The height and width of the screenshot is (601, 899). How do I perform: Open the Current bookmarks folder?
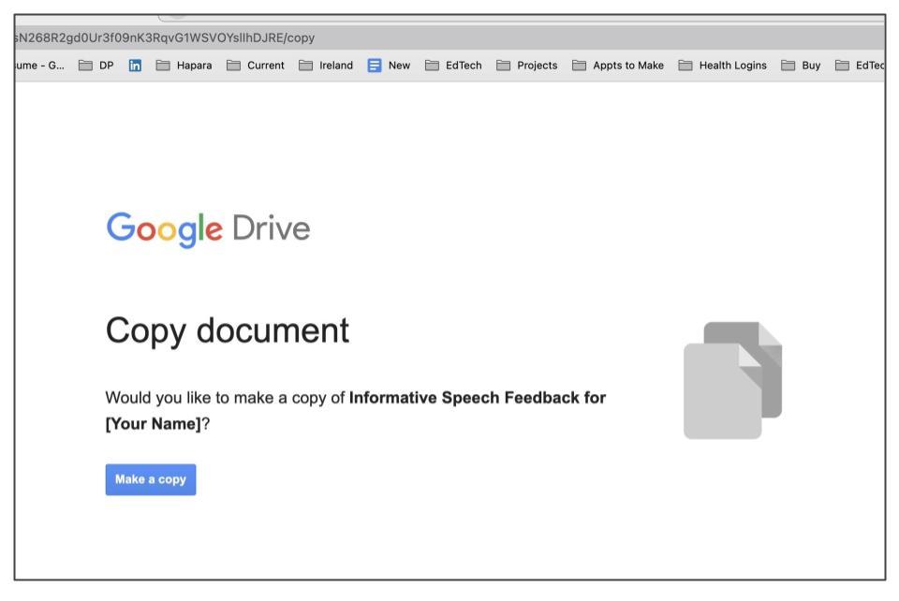click(256, 66)
